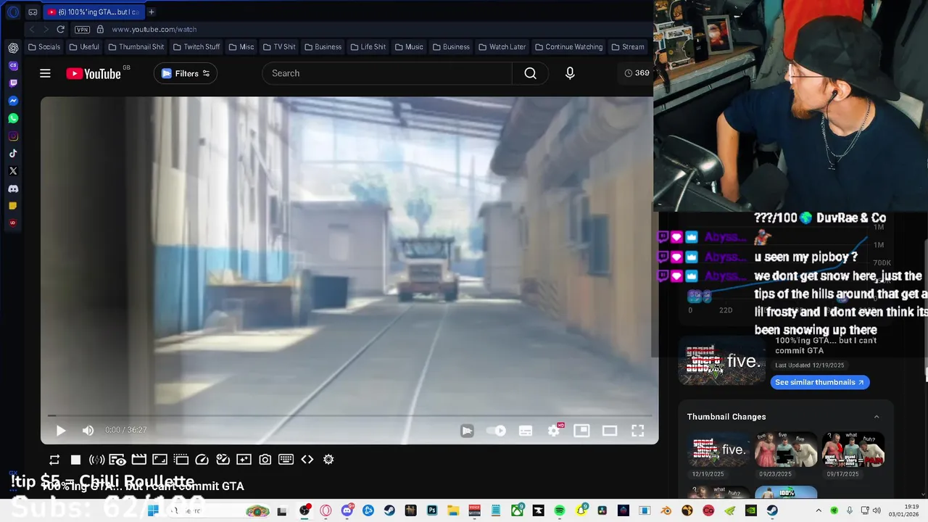Open the Life Shit bookmark folder
The image size is (928, 522).
[x=368, y=47]
